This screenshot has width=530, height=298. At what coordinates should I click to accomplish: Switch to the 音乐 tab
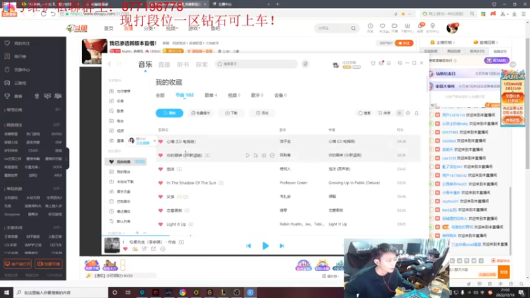click(145, 64)
